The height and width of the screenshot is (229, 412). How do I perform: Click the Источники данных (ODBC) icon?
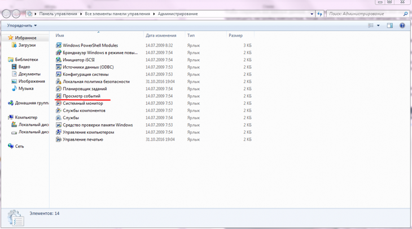pyautogui.click(x=59, y=67)
